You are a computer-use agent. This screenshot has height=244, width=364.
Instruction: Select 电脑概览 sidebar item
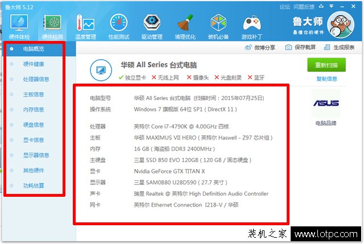coord(34,49)
